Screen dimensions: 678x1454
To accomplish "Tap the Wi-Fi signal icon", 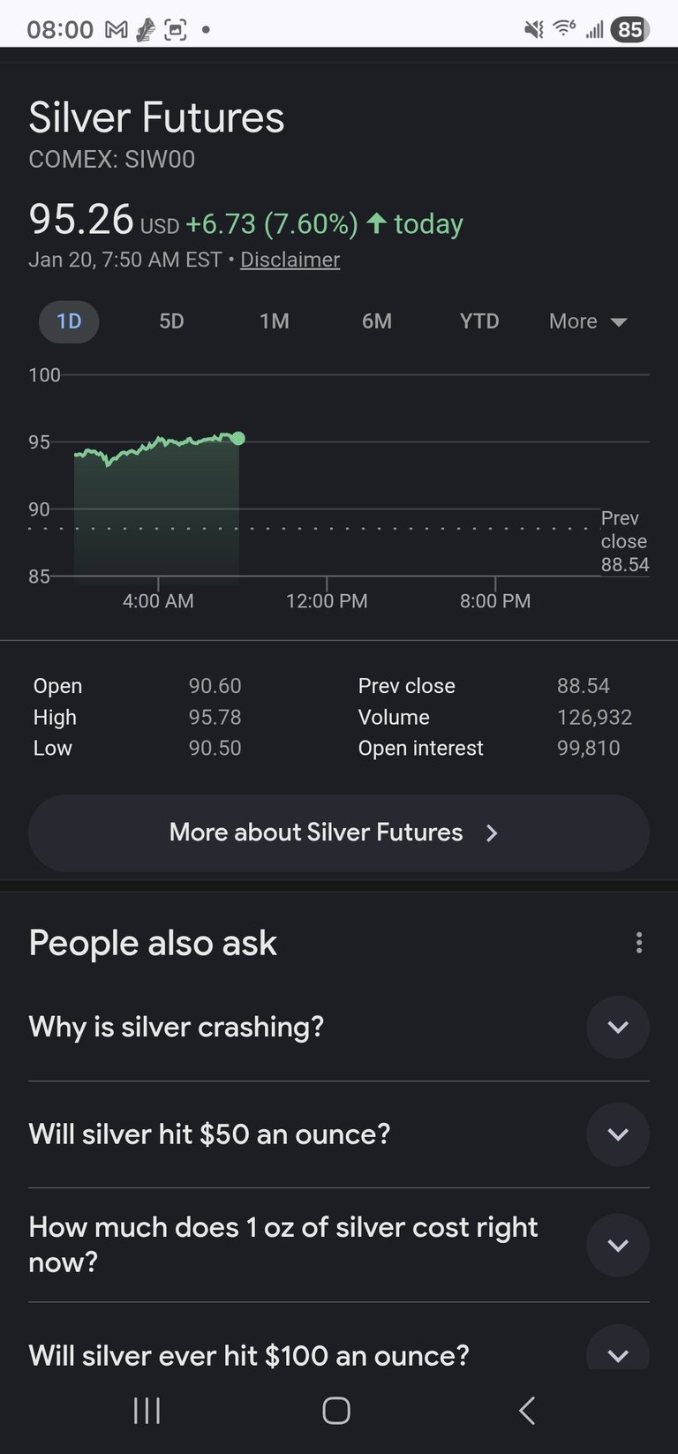I will point(564,29).
